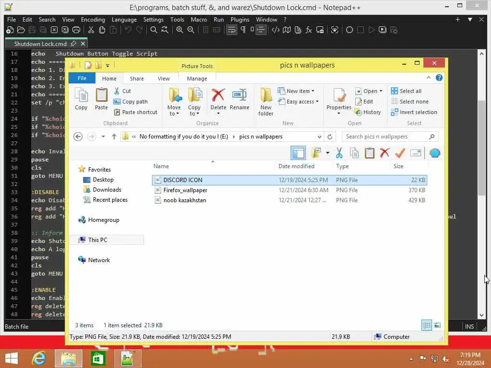The image size is (491, 368).
Task: Expand Open dropdown arrow in ribbon
Action: 381,91
